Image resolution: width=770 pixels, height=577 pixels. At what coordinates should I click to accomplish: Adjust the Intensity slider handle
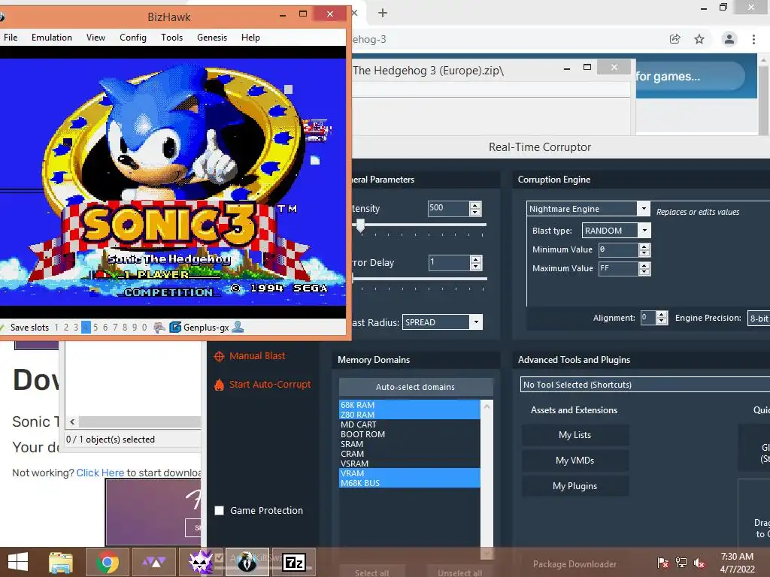point(361,225)
